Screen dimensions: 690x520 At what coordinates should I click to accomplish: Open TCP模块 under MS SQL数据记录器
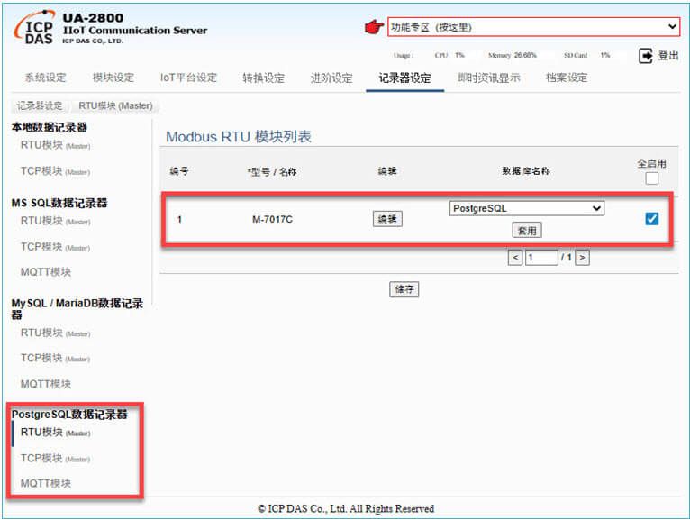click(x=56, y=247)
